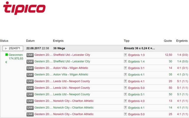Open red Aston Villa - Wigan Athletic event
The width and height of the screenshot is (189, 118).
[x=71, y=68]
